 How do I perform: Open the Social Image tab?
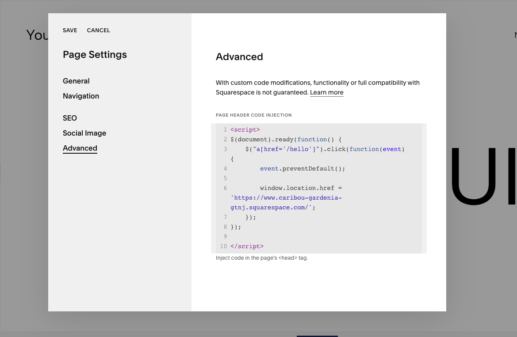click(x=84, y=133)
